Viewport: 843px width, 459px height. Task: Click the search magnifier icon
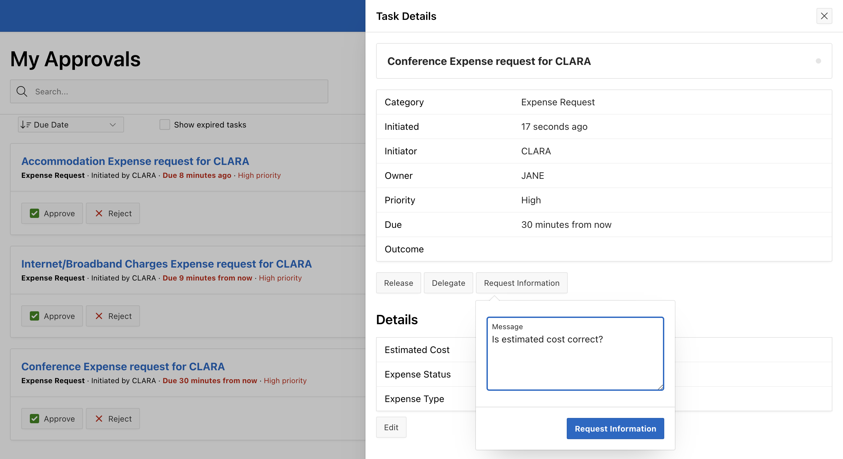coord(22,91)
